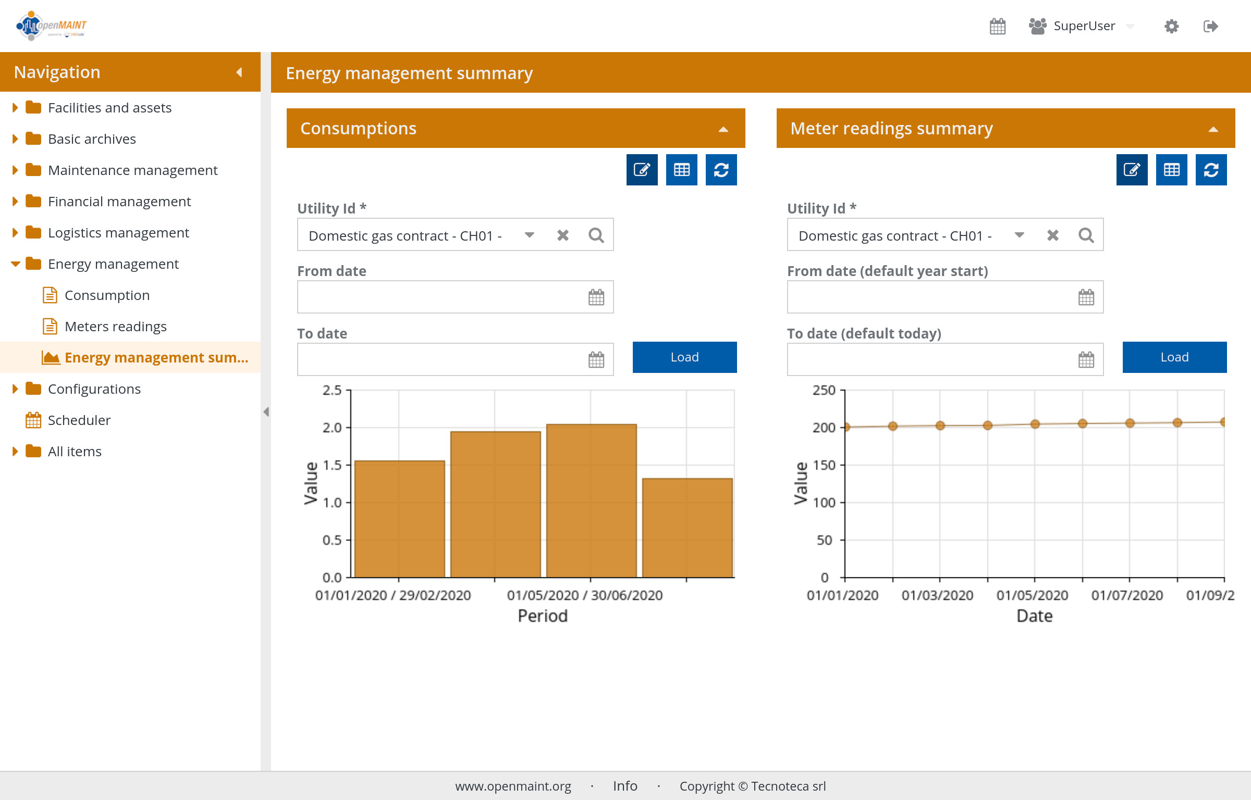Collapse the Meter readings summary panel
Viewport: 1251px width, 800px height.
tap(1213, 129)
